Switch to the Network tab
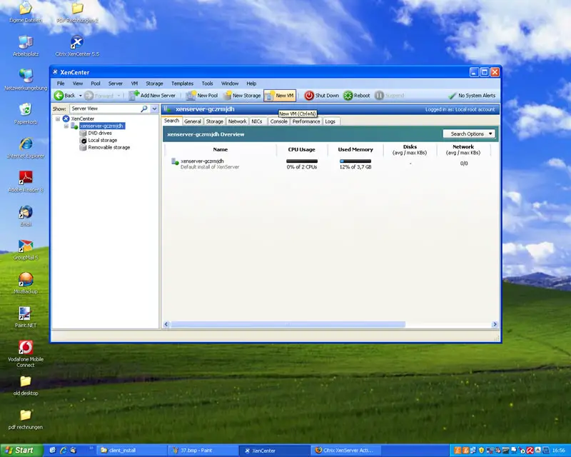 pos(238,121)
